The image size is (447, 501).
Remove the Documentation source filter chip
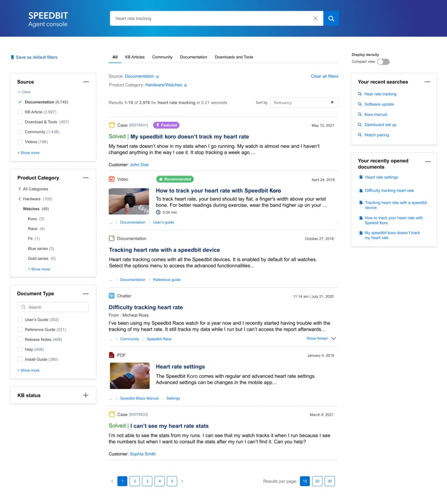pyautogui.click(x=157, y=77)
